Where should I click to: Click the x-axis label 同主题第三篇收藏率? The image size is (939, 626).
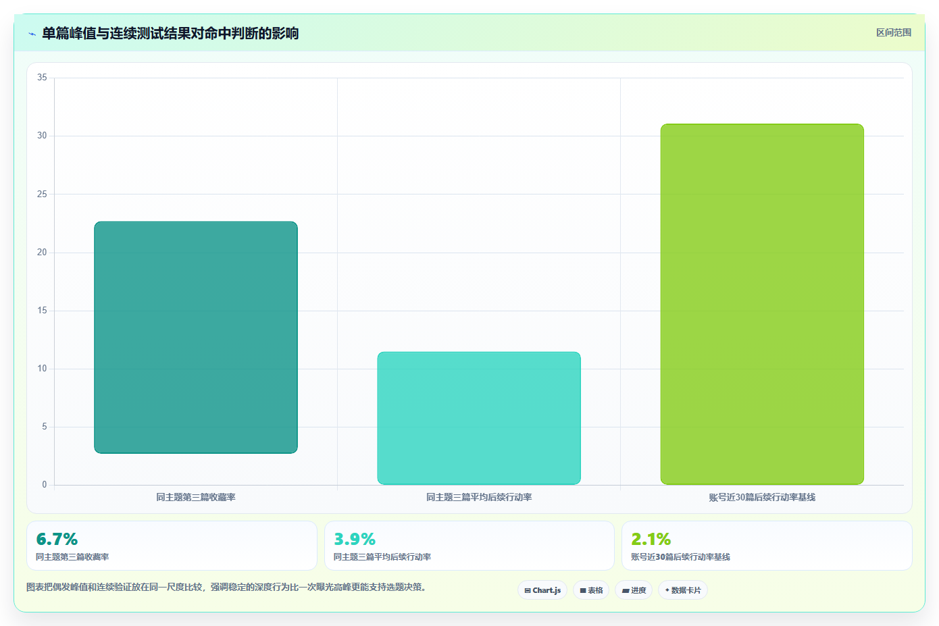196,497
